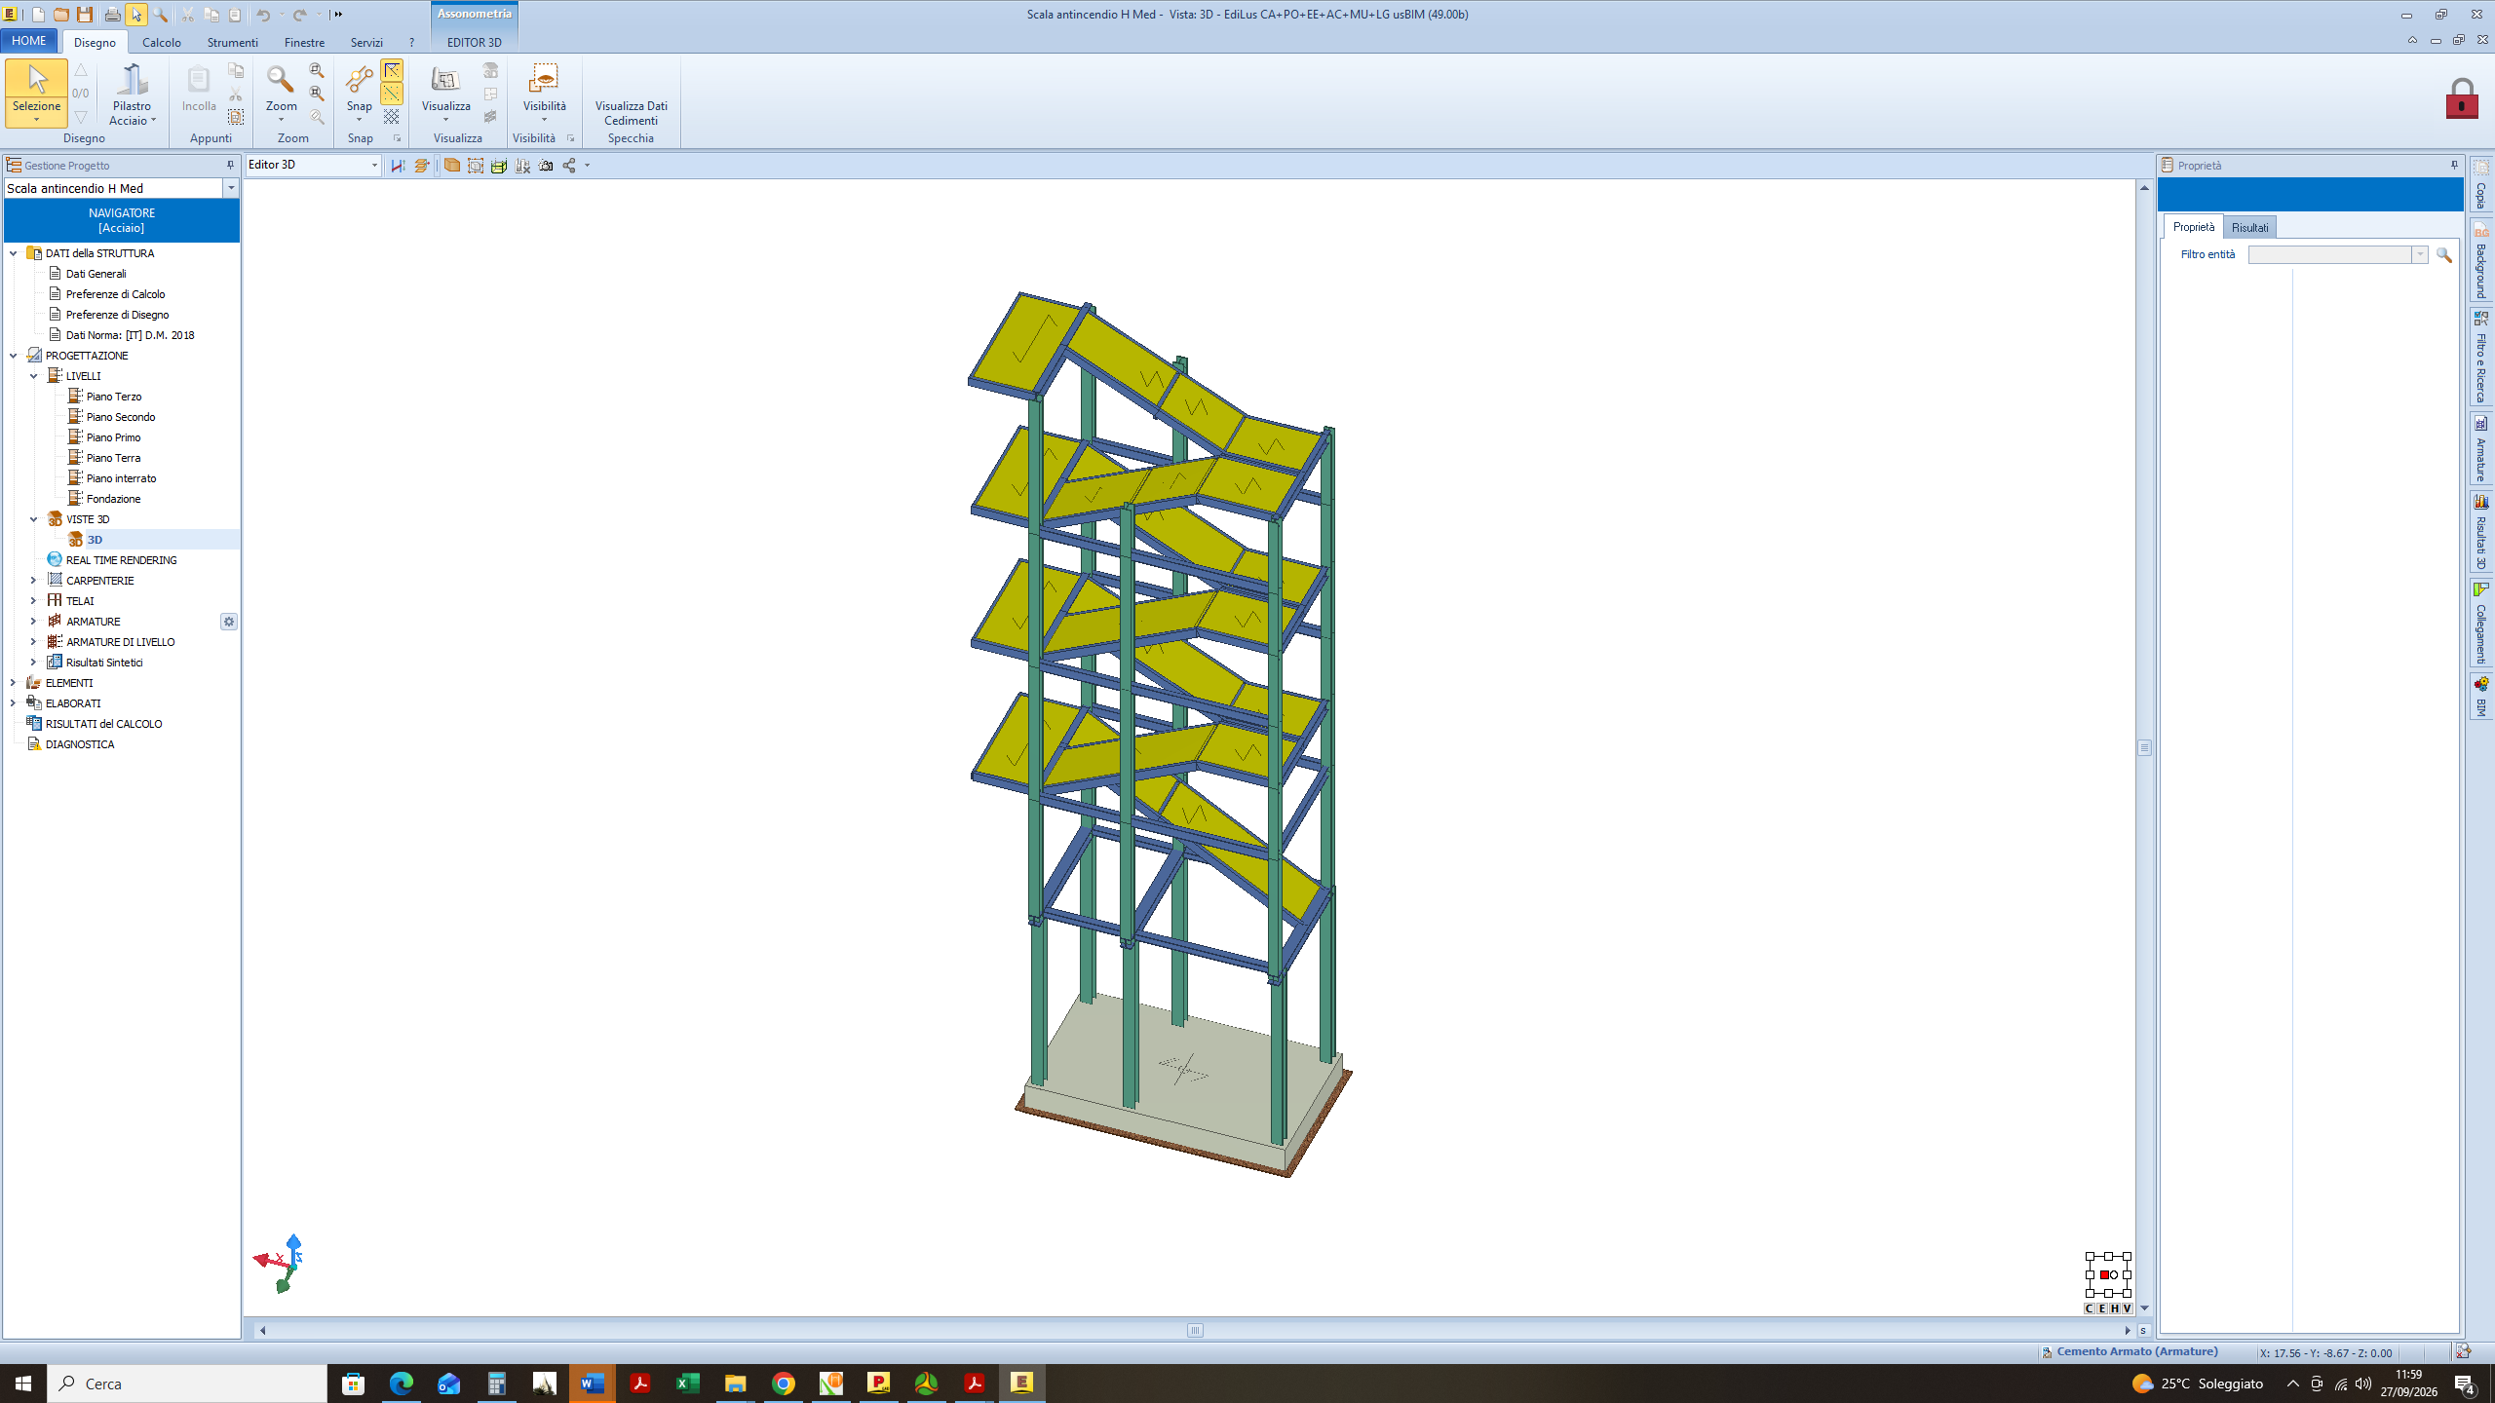Open Excel from the Windows taskbar
Viewport: 2495px width, 1403px height.
pyautogui.click(x=687, y=1383)
